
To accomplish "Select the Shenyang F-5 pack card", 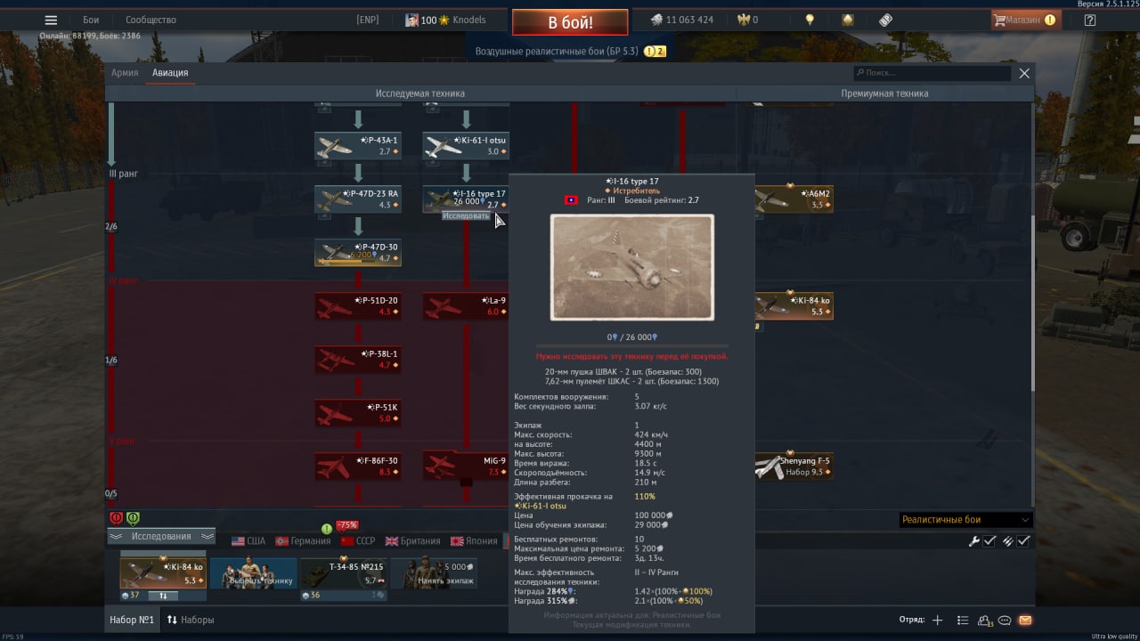I will click(794, 467).
